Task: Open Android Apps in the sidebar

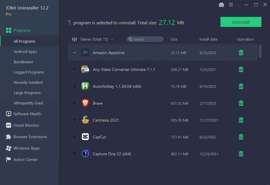Action: click(25, 52)
